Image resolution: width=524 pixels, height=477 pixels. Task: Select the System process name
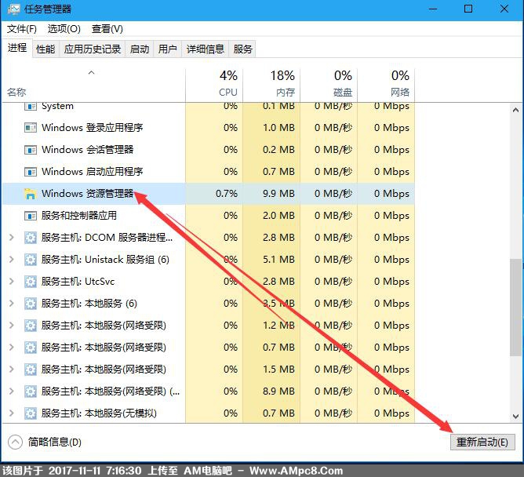(57, 106)
